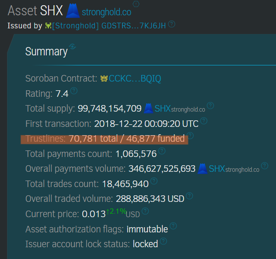Open Soroban Contract CCKC…BQIQ link
Image resolution: width=276 pixels, height=259 pixels.
[x=135, y=78]
